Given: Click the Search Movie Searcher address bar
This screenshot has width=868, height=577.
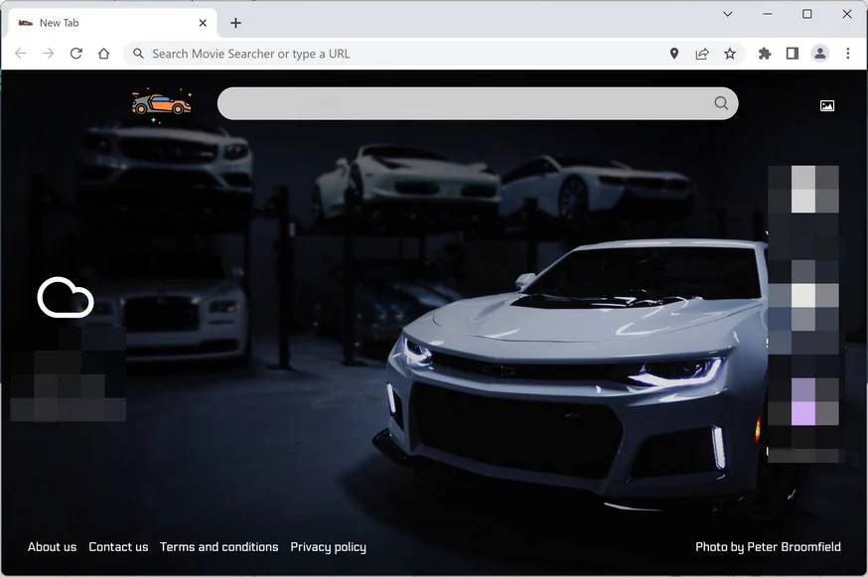Looking at the screenshot, I should 396,54.
